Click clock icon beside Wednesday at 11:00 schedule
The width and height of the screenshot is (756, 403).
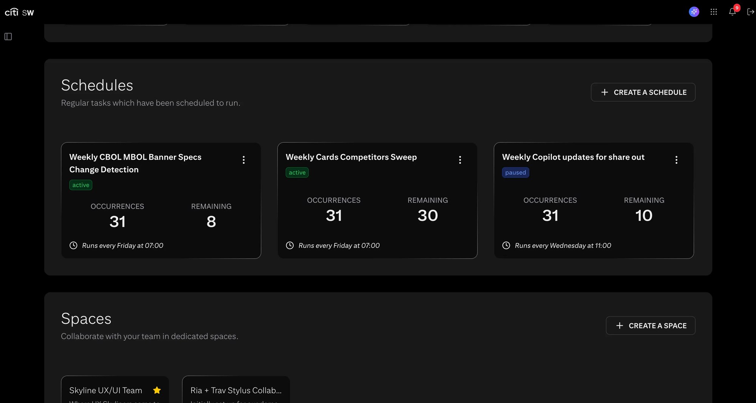[x=506, y=245]
